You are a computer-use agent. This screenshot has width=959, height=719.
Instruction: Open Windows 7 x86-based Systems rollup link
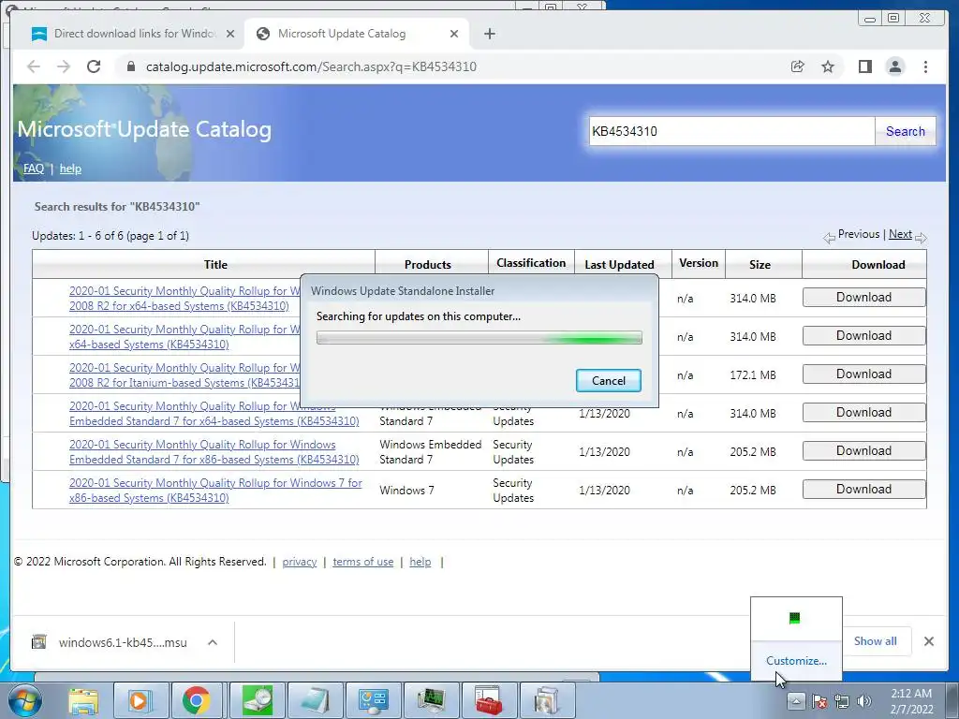(x=215, y=491)
